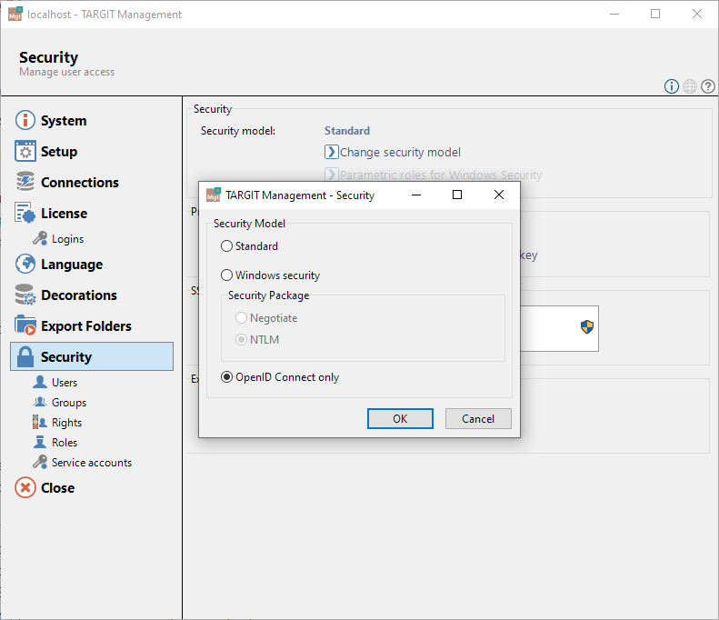Image resolution: width=719 pixels, height=620 pixels.
Task: Click the Cancel button
Action: coord(478,419)
